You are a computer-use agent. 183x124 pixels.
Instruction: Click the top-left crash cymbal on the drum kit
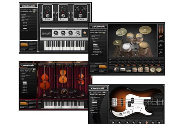121,32
